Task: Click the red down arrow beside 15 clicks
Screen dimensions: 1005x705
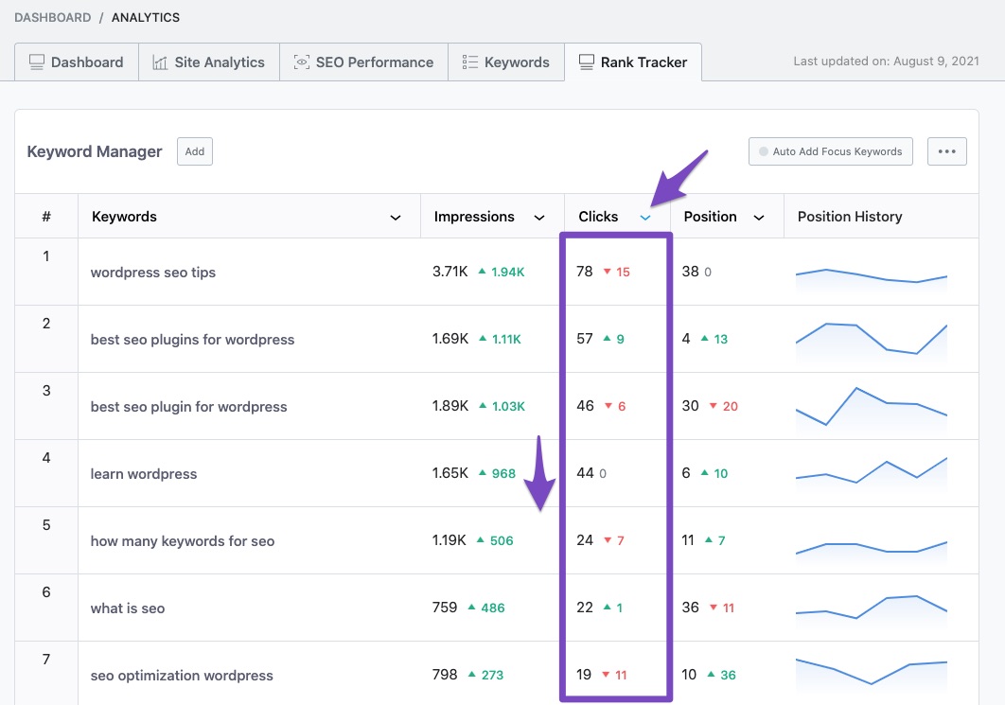Action: pyautogui.click(x=608, y=272)
